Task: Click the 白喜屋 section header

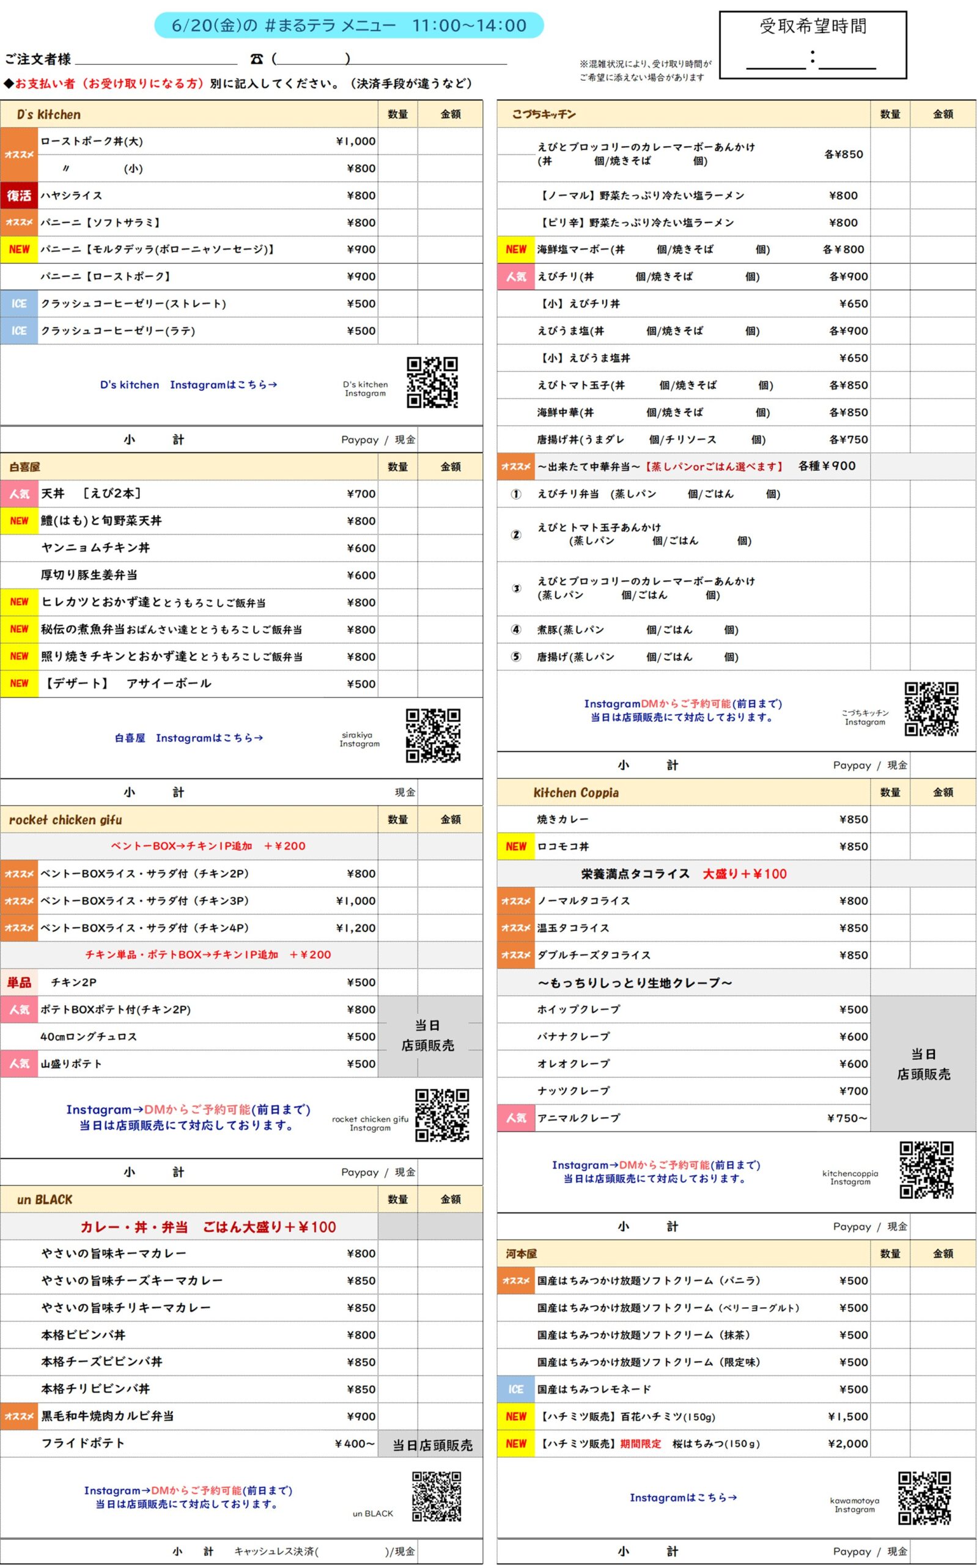Action: [x=189, y=466]
